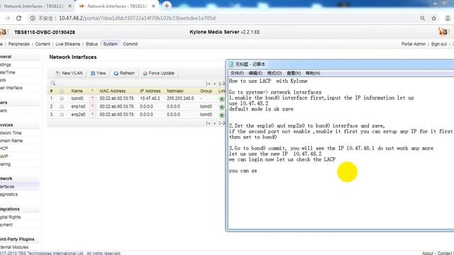
Task: Click the search magnifier icon in table
Action: pos(53,84)
